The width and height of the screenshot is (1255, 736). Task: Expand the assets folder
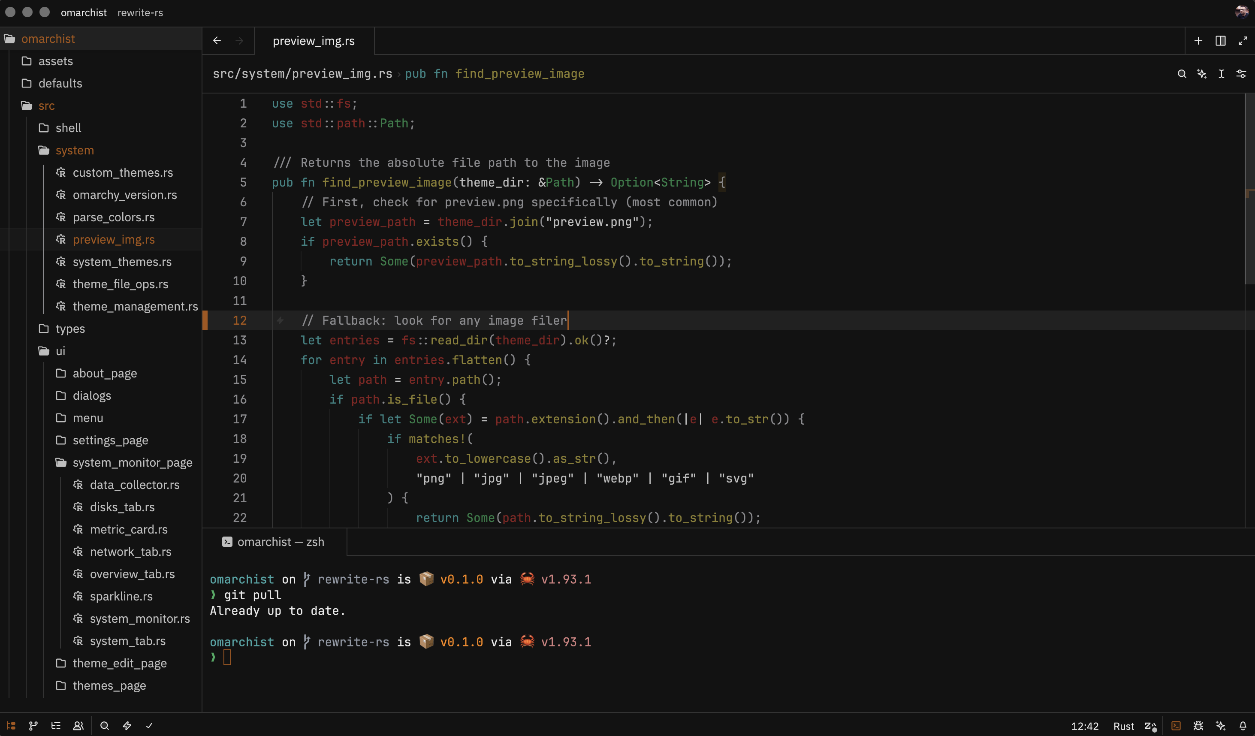click(x=101, y=61)
